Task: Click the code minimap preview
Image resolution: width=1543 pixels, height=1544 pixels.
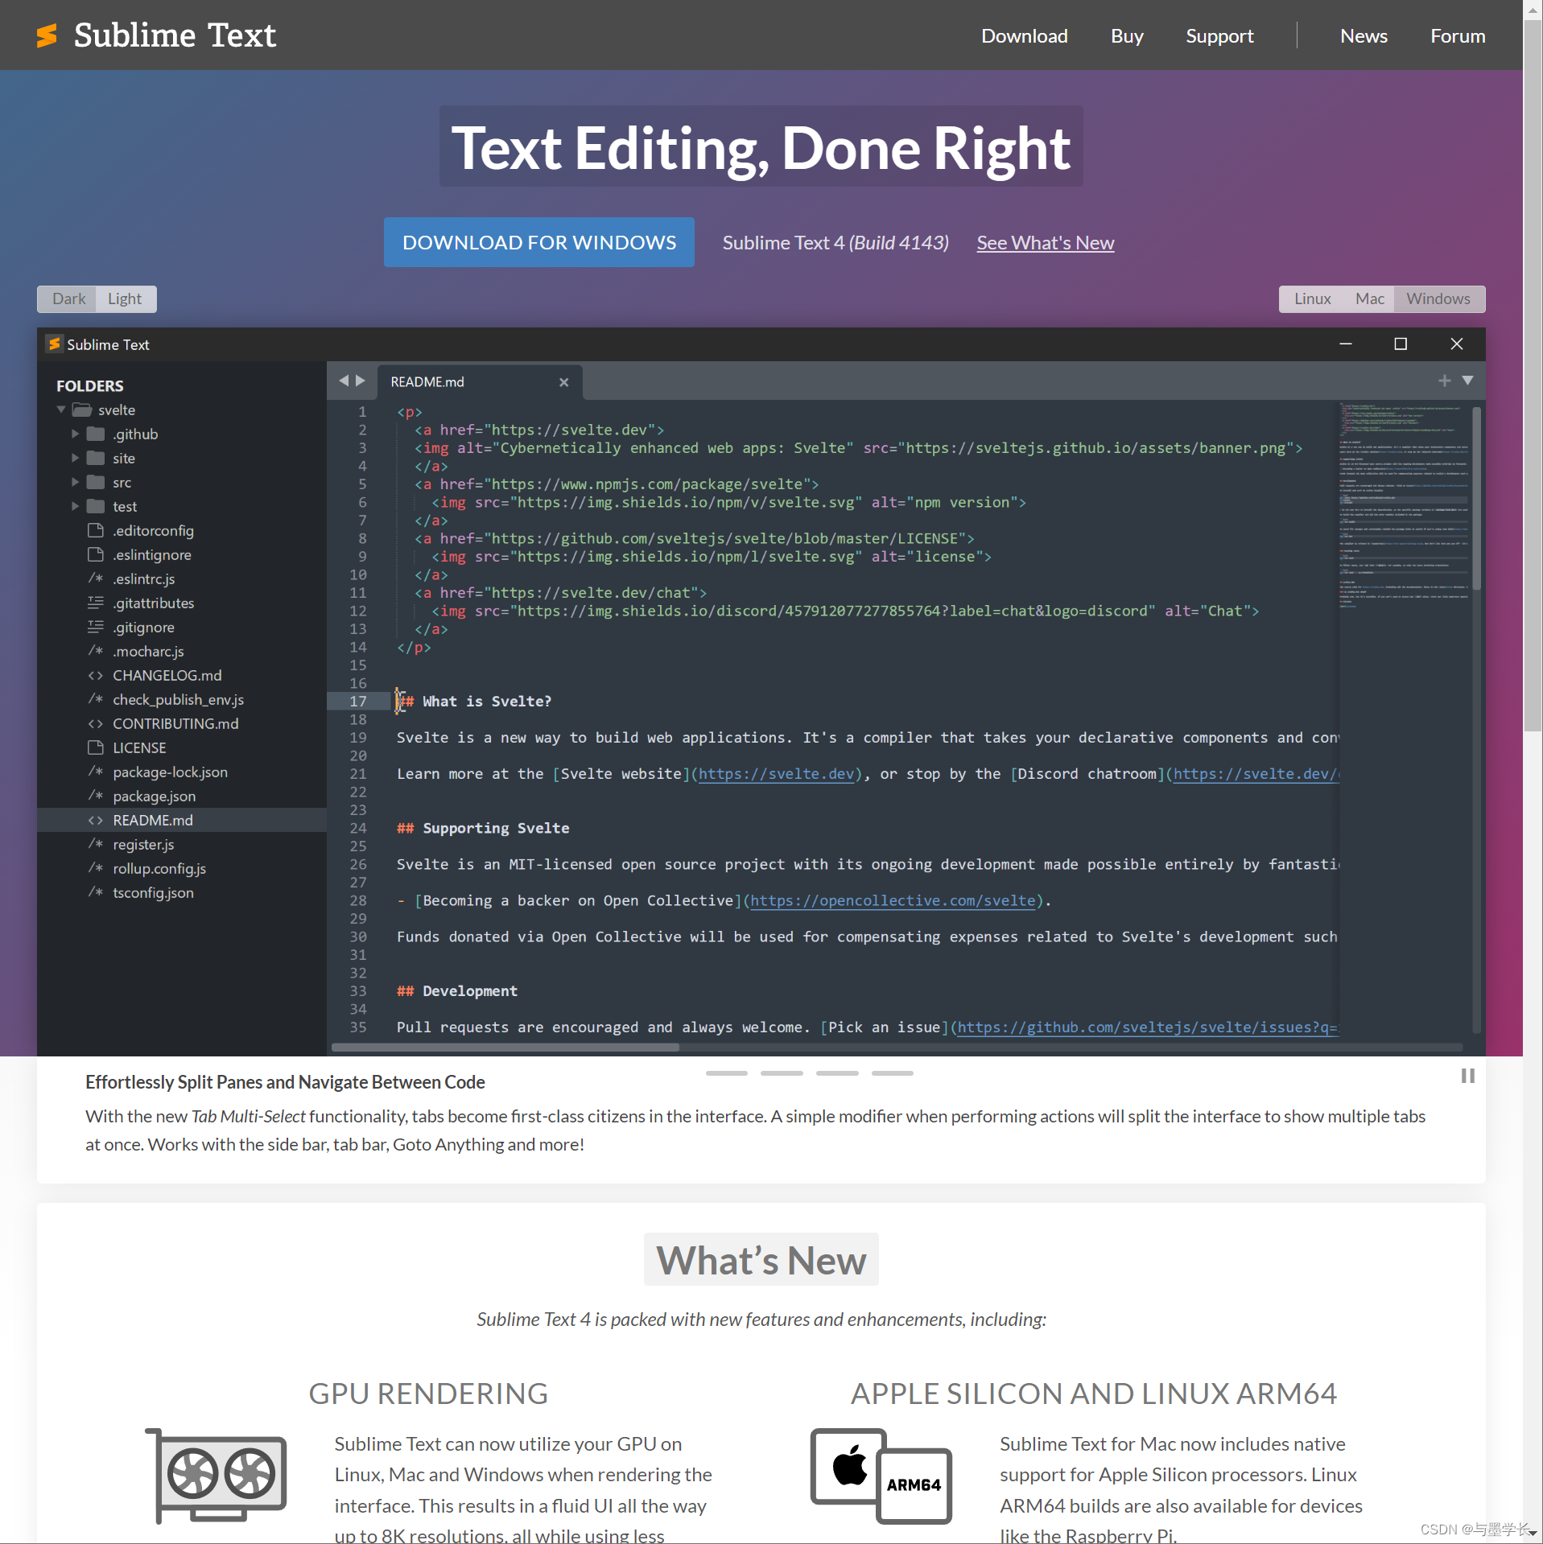Action: (1404, 506)
